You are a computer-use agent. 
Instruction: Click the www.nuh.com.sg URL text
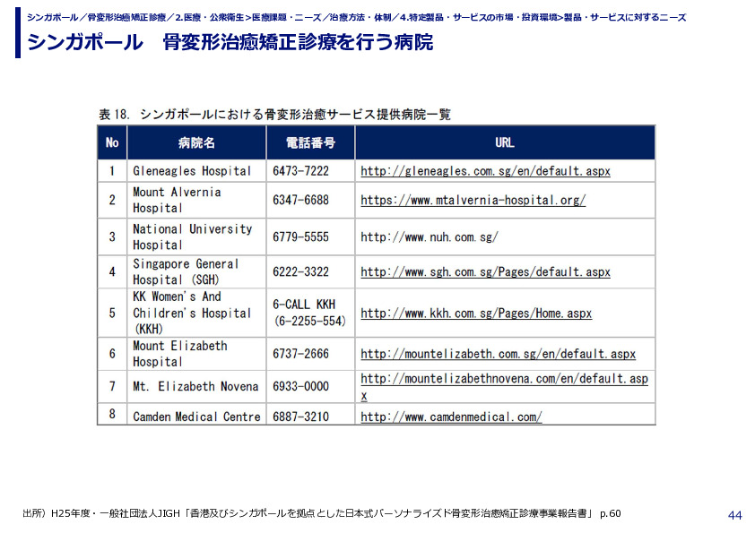coord(430,236)
